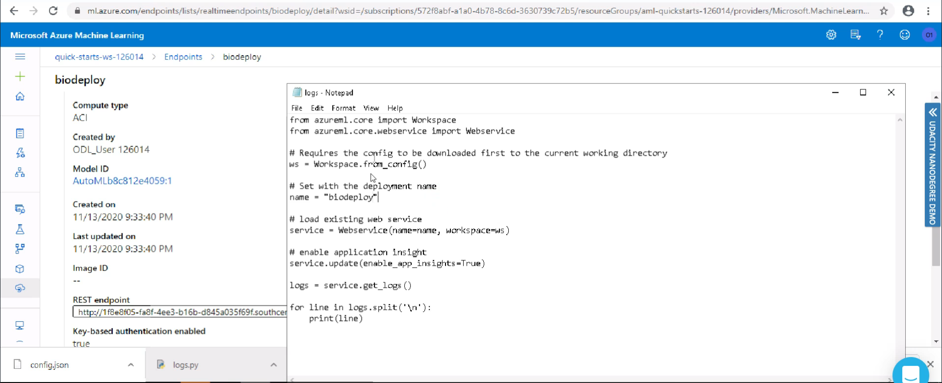Open Azure ML settings gear

click(831, 35)
